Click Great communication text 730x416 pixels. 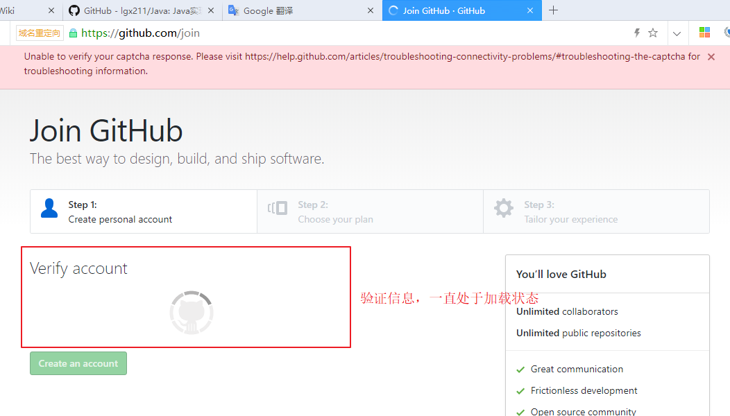[x=577, y=369]
